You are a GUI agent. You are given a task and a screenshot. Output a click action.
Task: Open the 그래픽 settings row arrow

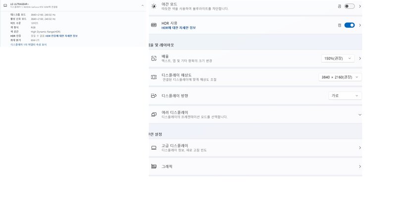coord(360,167)
